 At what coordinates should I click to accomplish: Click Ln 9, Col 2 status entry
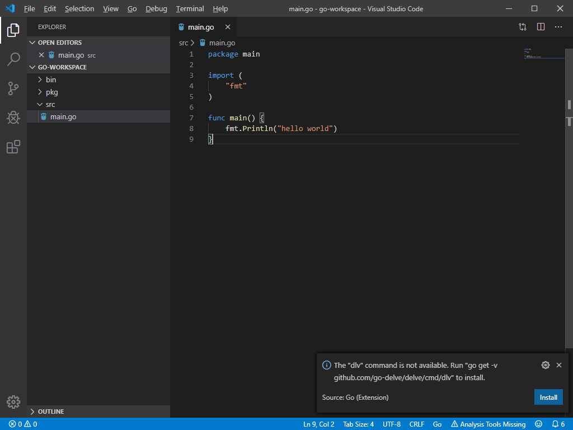coord(318,424)
